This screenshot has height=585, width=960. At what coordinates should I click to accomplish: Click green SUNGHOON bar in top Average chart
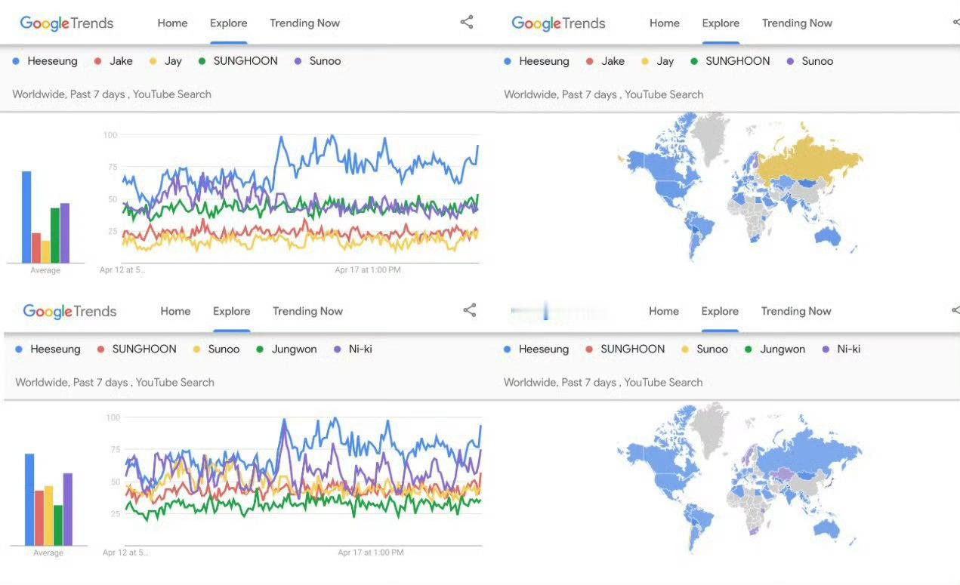(55, 236)
